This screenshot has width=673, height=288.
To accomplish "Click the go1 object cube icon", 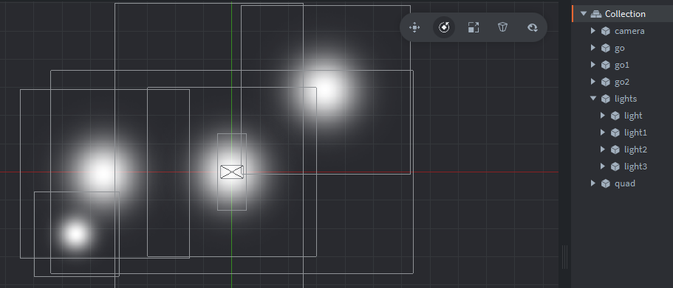I will coord(606,65).
